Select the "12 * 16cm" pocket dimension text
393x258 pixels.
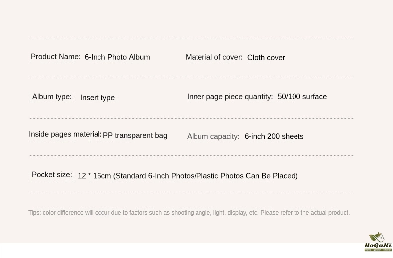point(94,176)
